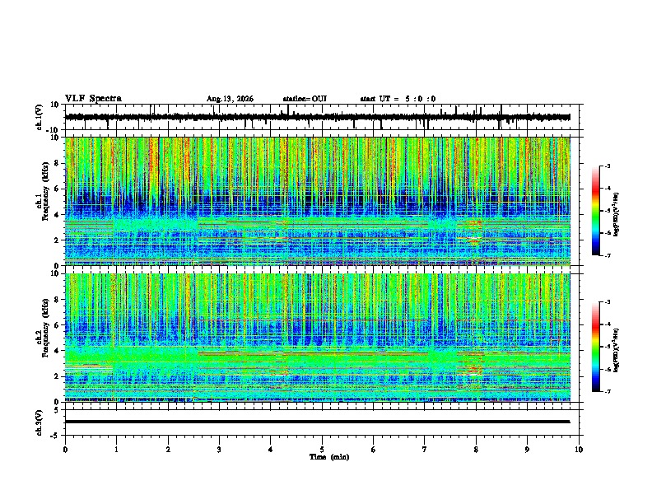The image size is (652, 504).
Task: Click the 3 minute tick label
Action: click(219, 450)
